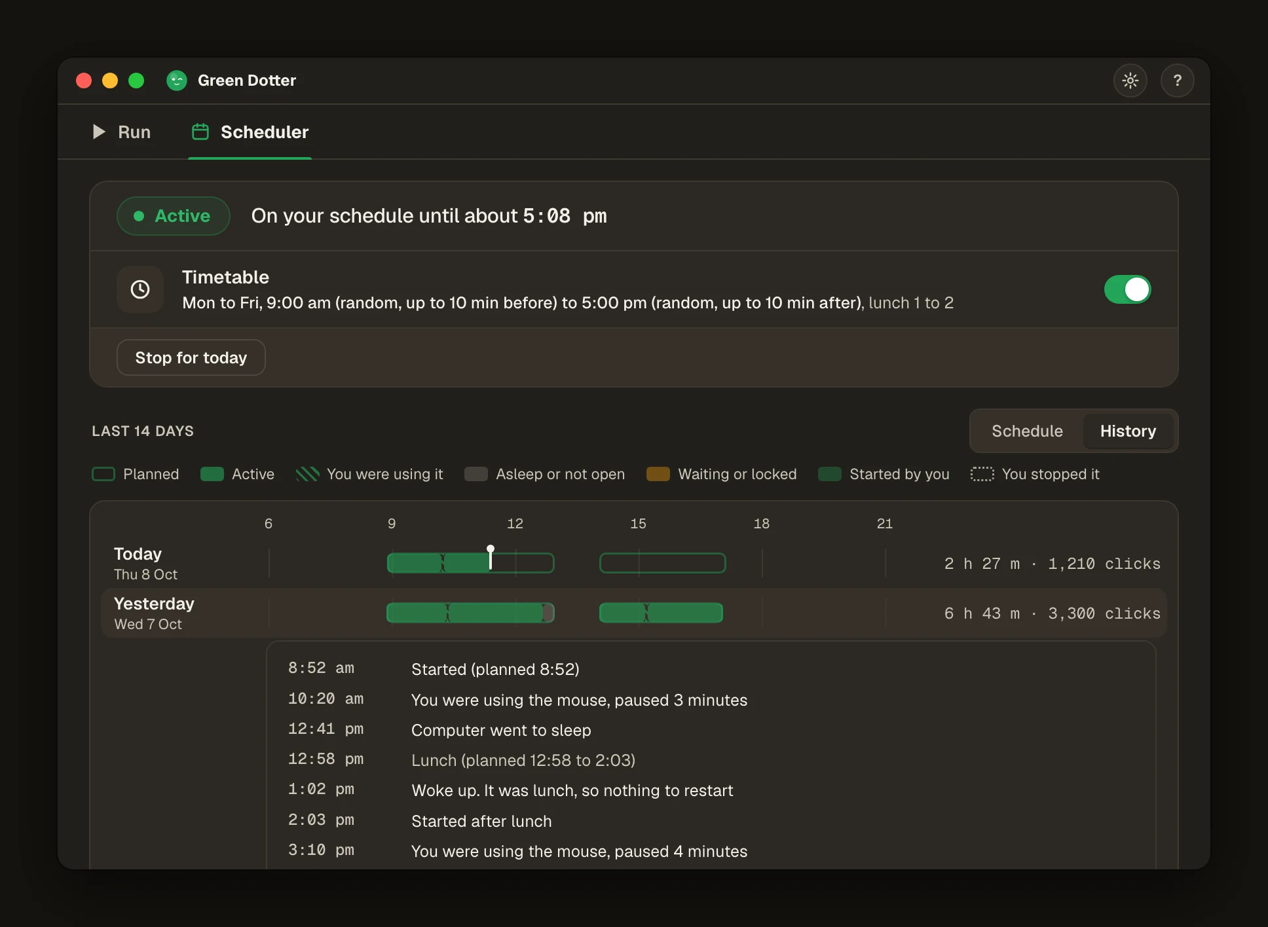
Task: Click the brightness theme icon
Action: click(1130, 81)
